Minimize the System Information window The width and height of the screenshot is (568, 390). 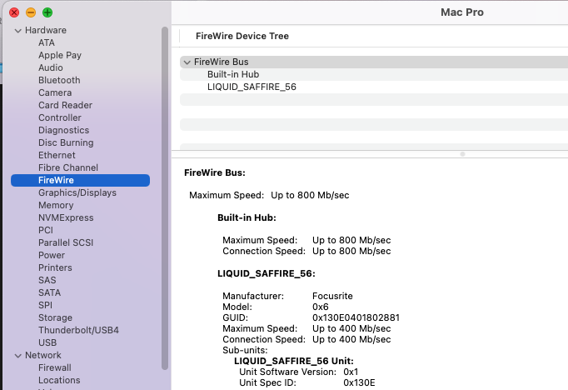click(x=31, y=12)
